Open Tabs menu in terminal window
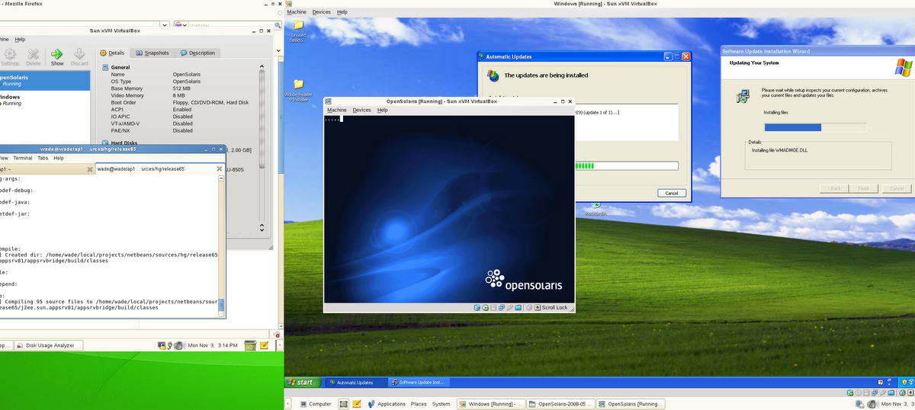Image resolution: width=915 pixels, height=410 pixels. [43, 158]
